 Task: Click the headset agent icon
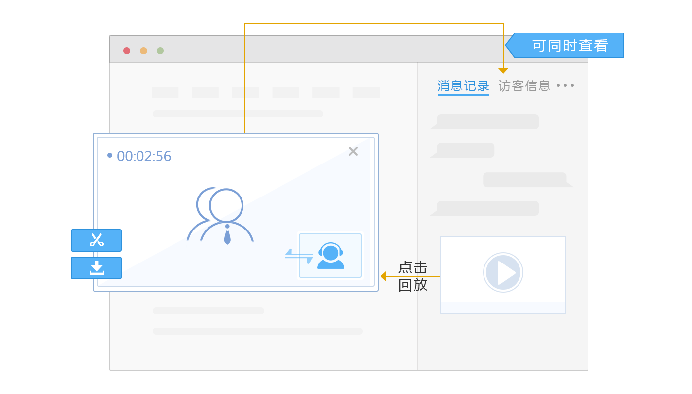click(330, 256)
